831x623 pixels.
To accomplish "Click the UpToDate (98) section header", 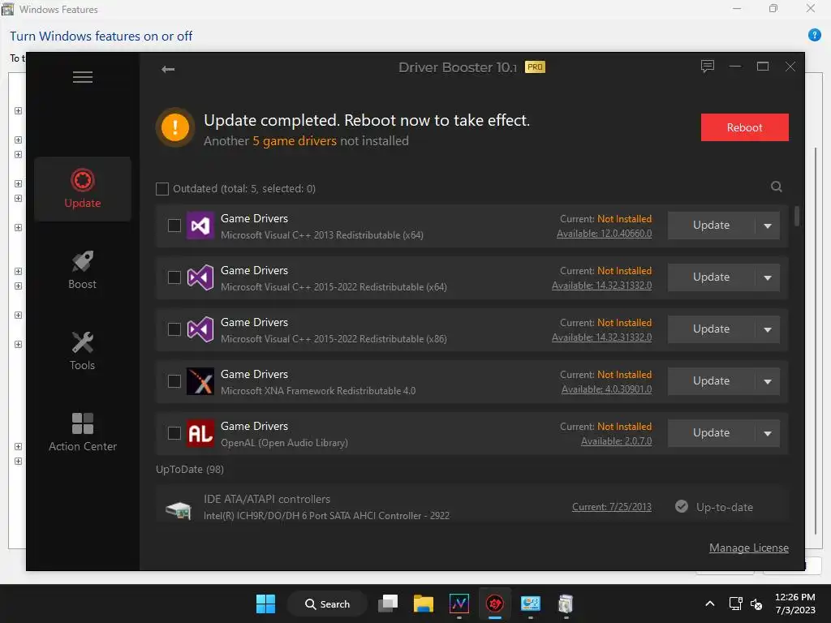I will point(190,470).
